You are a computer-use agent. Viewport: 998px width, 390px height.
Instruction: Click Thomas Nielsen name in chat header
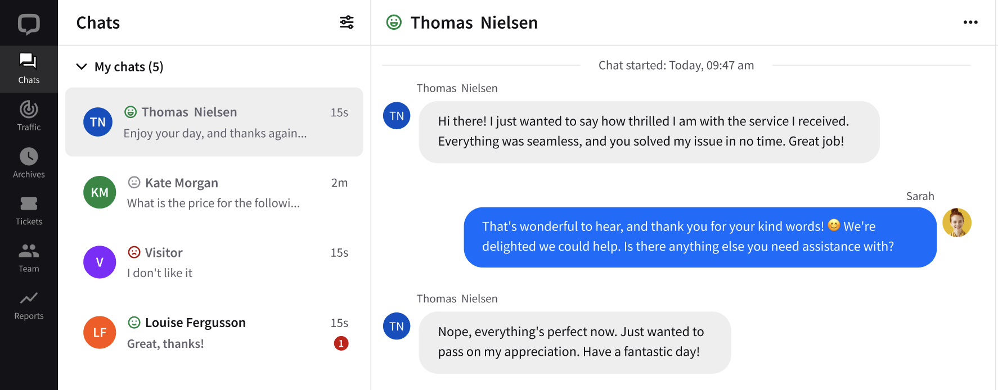pyautogui.click(x=474, y=22)
